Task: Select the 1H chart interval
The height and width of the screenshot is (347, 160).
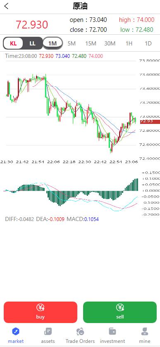Action: click(x=129, y=43)
